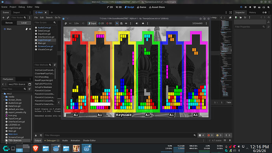Open the top Help menu
Screen dimensions: 272x153
point(37,7)
